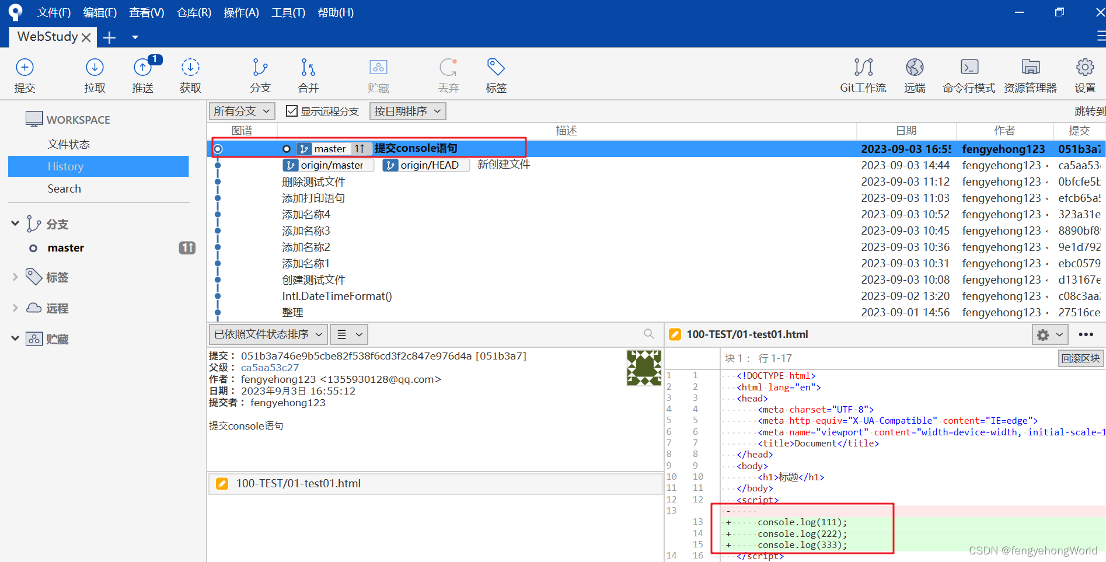The image size is (1106, 562).
Task: Open the Branch (分支) tool
Action: tap(260, 68)
